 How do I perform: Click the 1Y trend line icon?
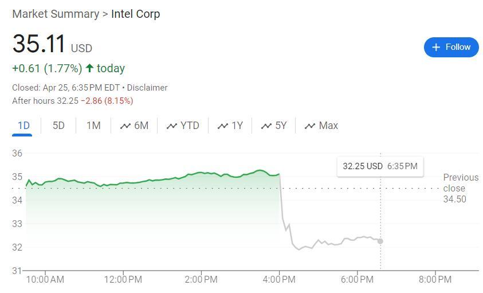click(x=223, y=126)
